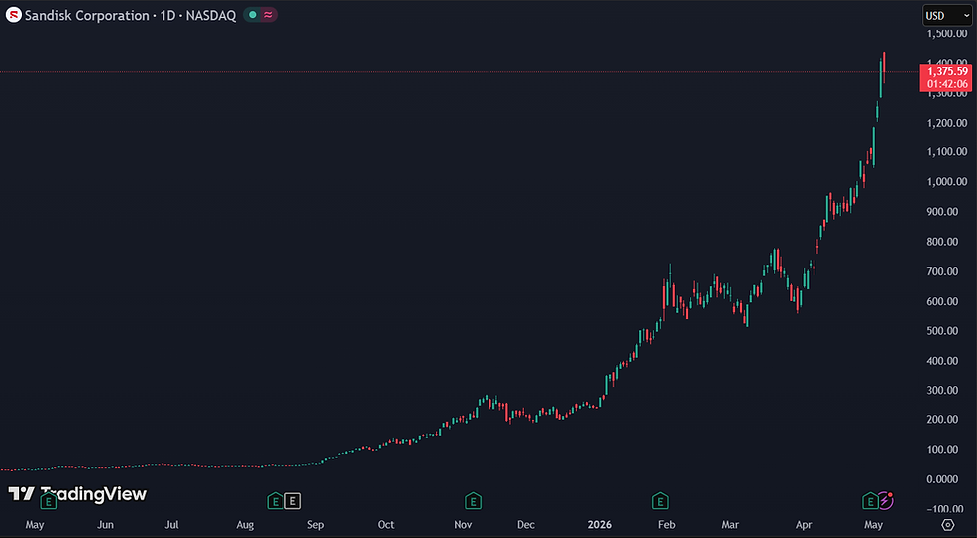Click the earnings marker above May 2025
977x538 pixels.
point(49,500)
